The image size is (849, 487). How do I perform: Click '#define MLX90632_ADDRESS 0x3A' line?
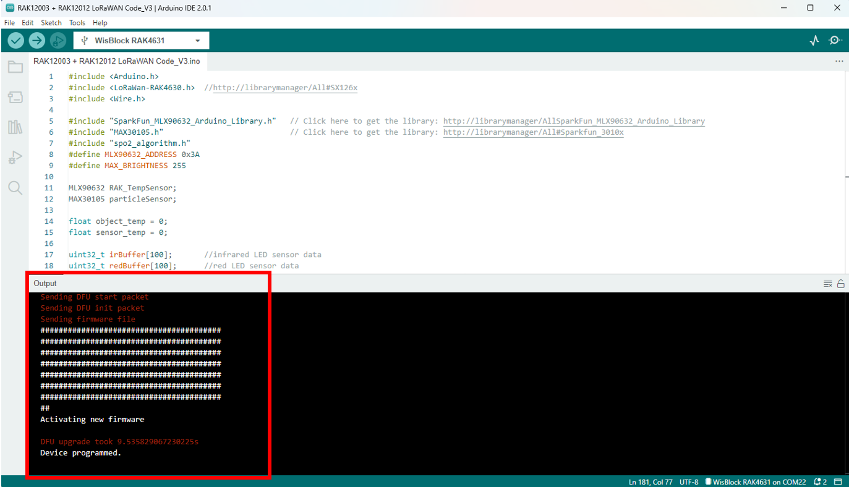pyautogui.click(x=134, y=155)
